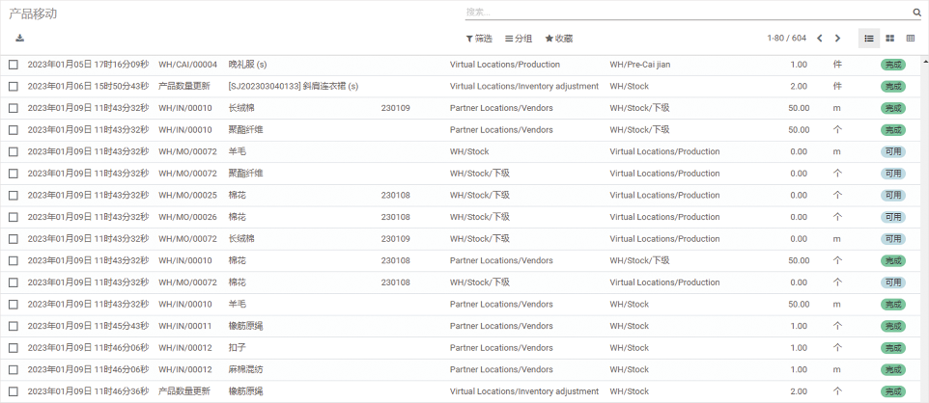Select checkbox for WH/CAI/00004 row
This screenshot has height=403, width=929.
14,65
